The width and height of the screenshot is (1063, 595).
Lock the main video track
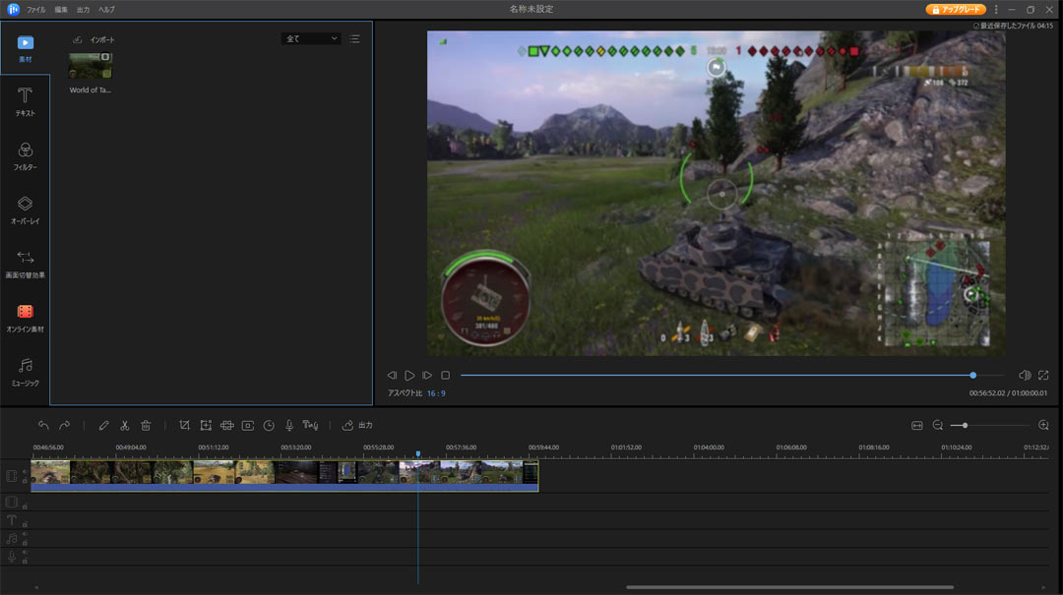pos(25,481)
